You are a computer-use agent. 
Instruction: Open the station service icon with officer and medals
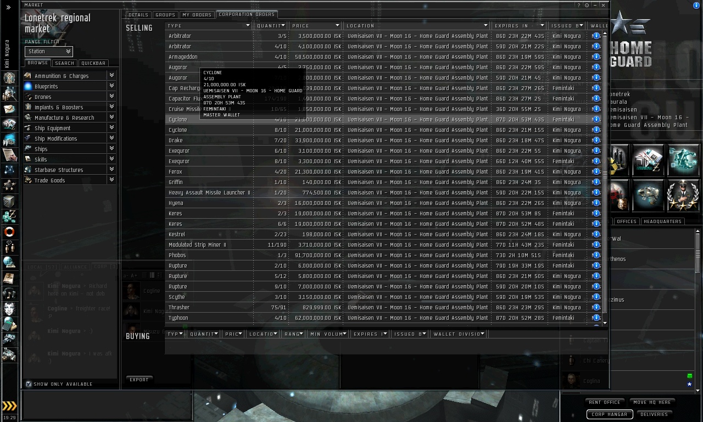[x=683, y=195]
